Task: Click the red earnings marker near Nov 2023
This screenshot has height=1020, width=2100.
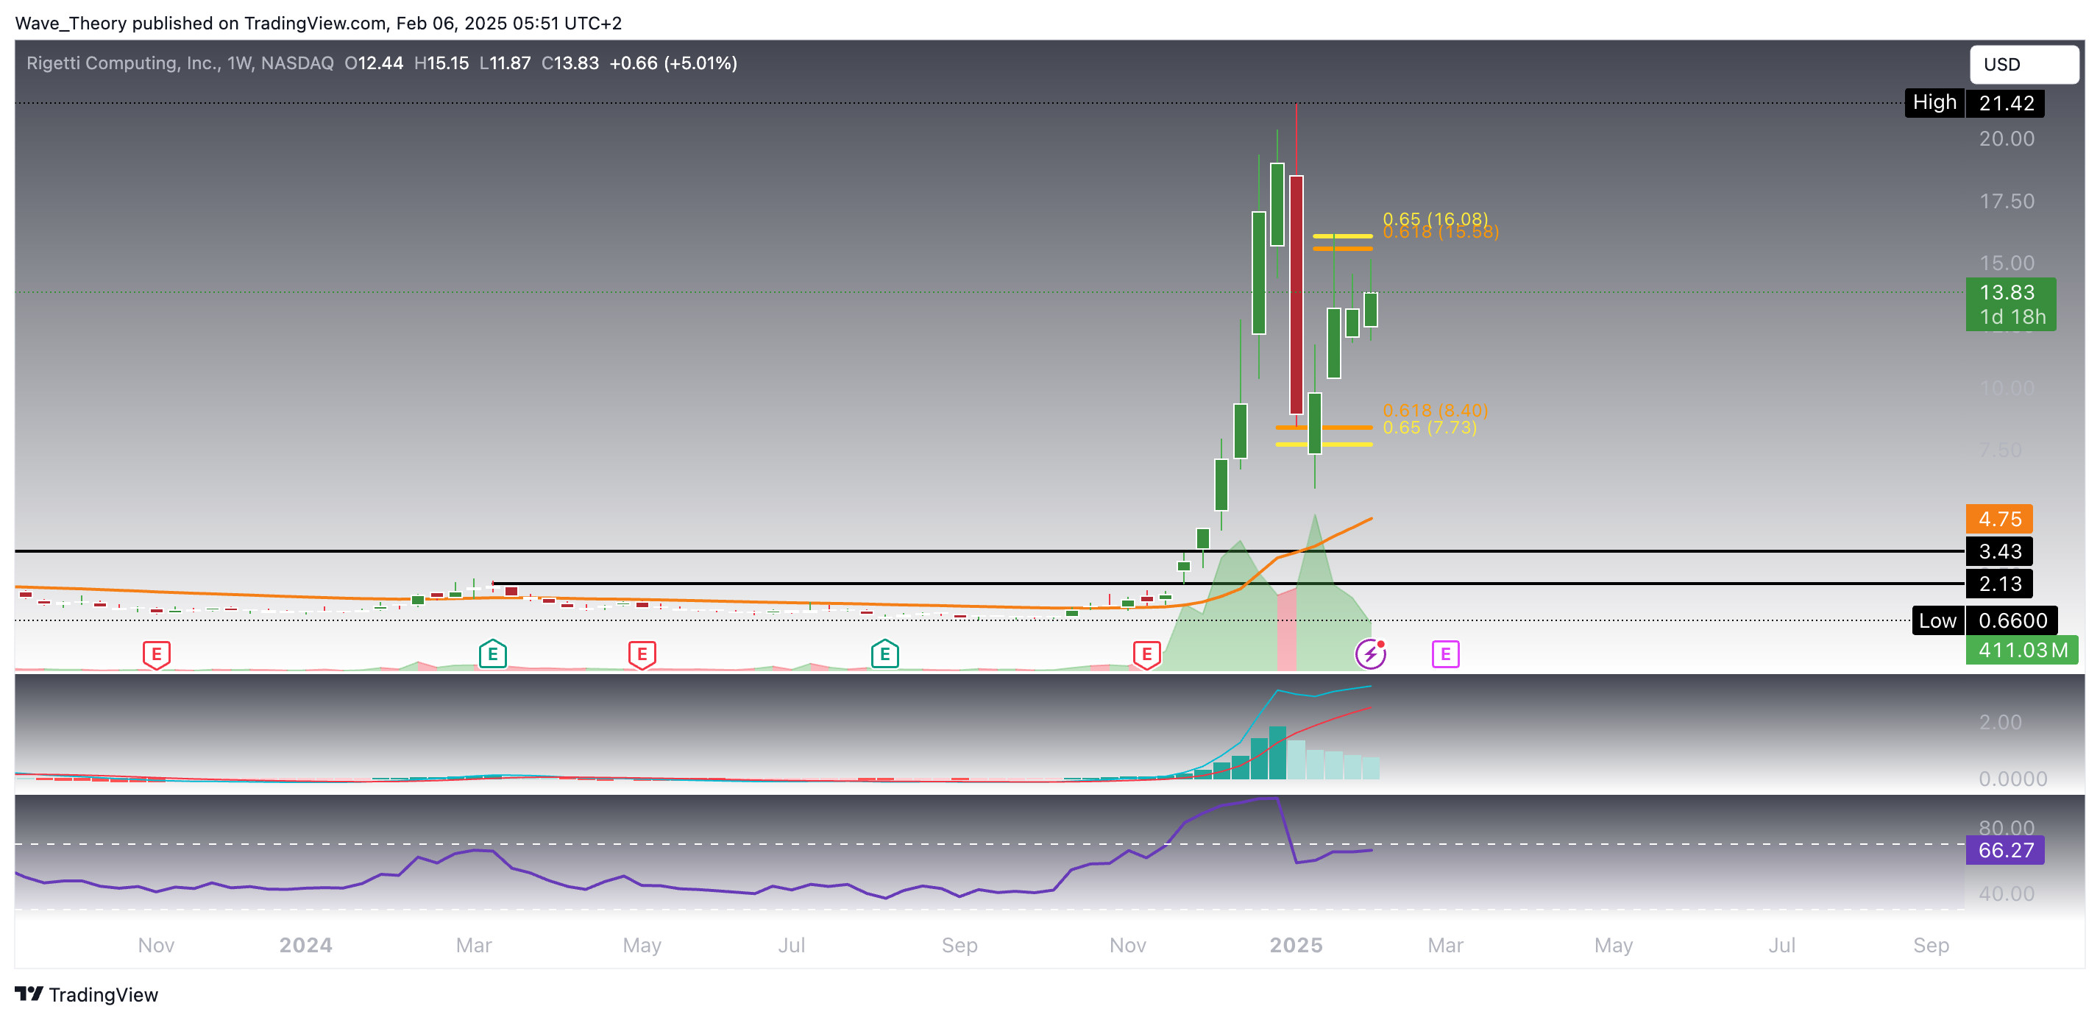Action: coord(157,655)
